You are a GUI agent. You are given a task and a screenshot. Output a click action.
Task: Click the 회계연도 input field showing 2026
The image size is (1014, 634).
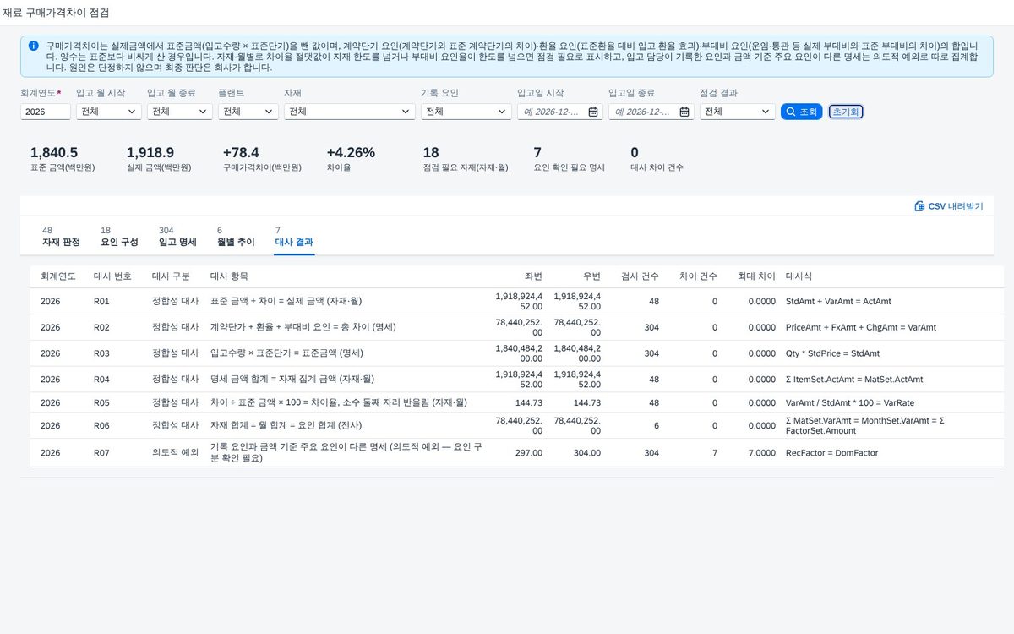(46, 112)
